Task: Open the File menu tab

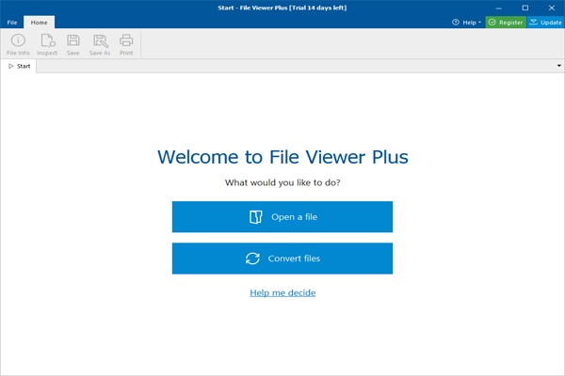Action: 12,23
